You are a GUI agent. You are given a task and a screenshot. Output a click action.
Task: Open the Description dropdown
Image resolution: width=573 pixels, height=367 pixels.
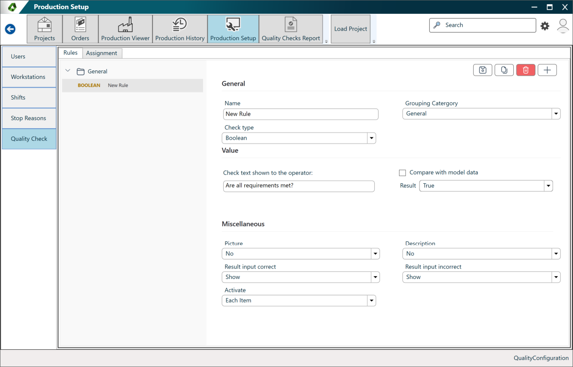click(x=481, y=254)
